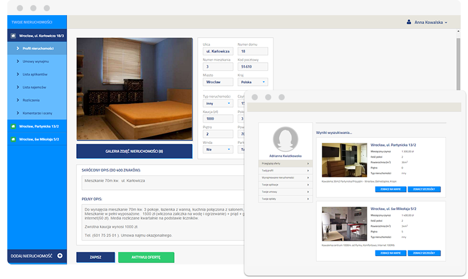Click the Numer mieszkania input field
The width and height of the screenshot is (468, 279).
pos(218,67)
